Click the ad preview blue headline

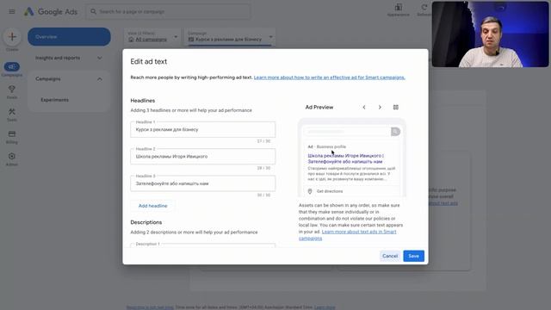[346, 158]
